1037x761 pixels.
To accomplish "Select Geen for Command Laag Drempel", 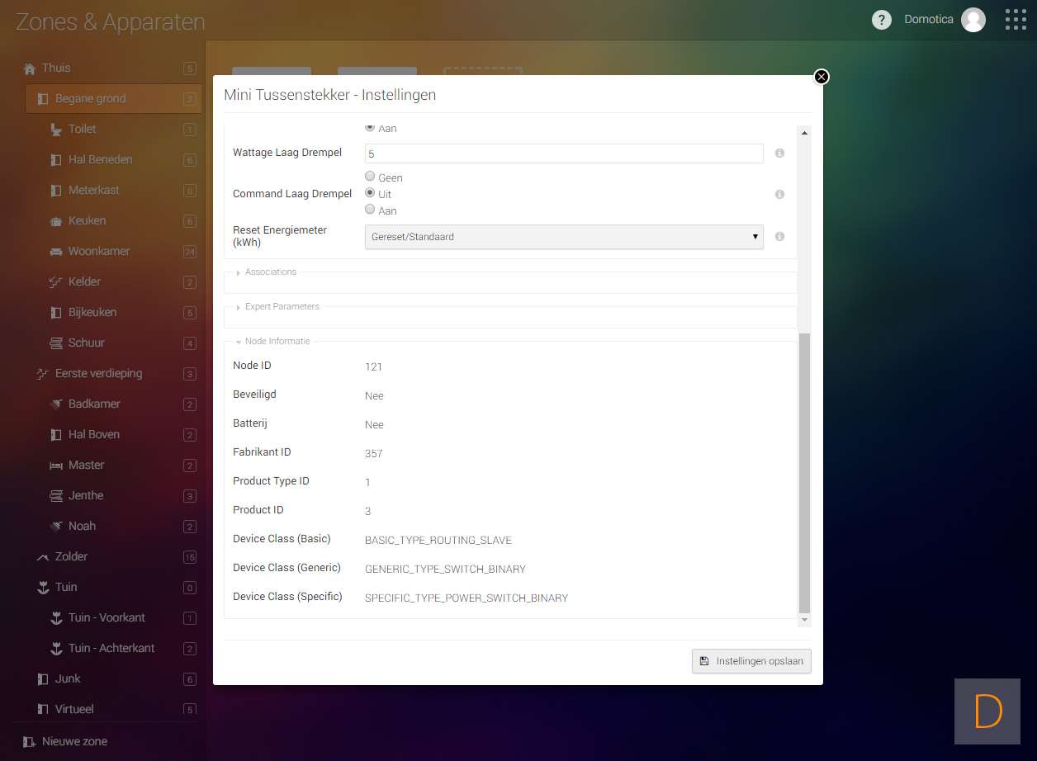I will pyautogui.click(x=370, y=177).
